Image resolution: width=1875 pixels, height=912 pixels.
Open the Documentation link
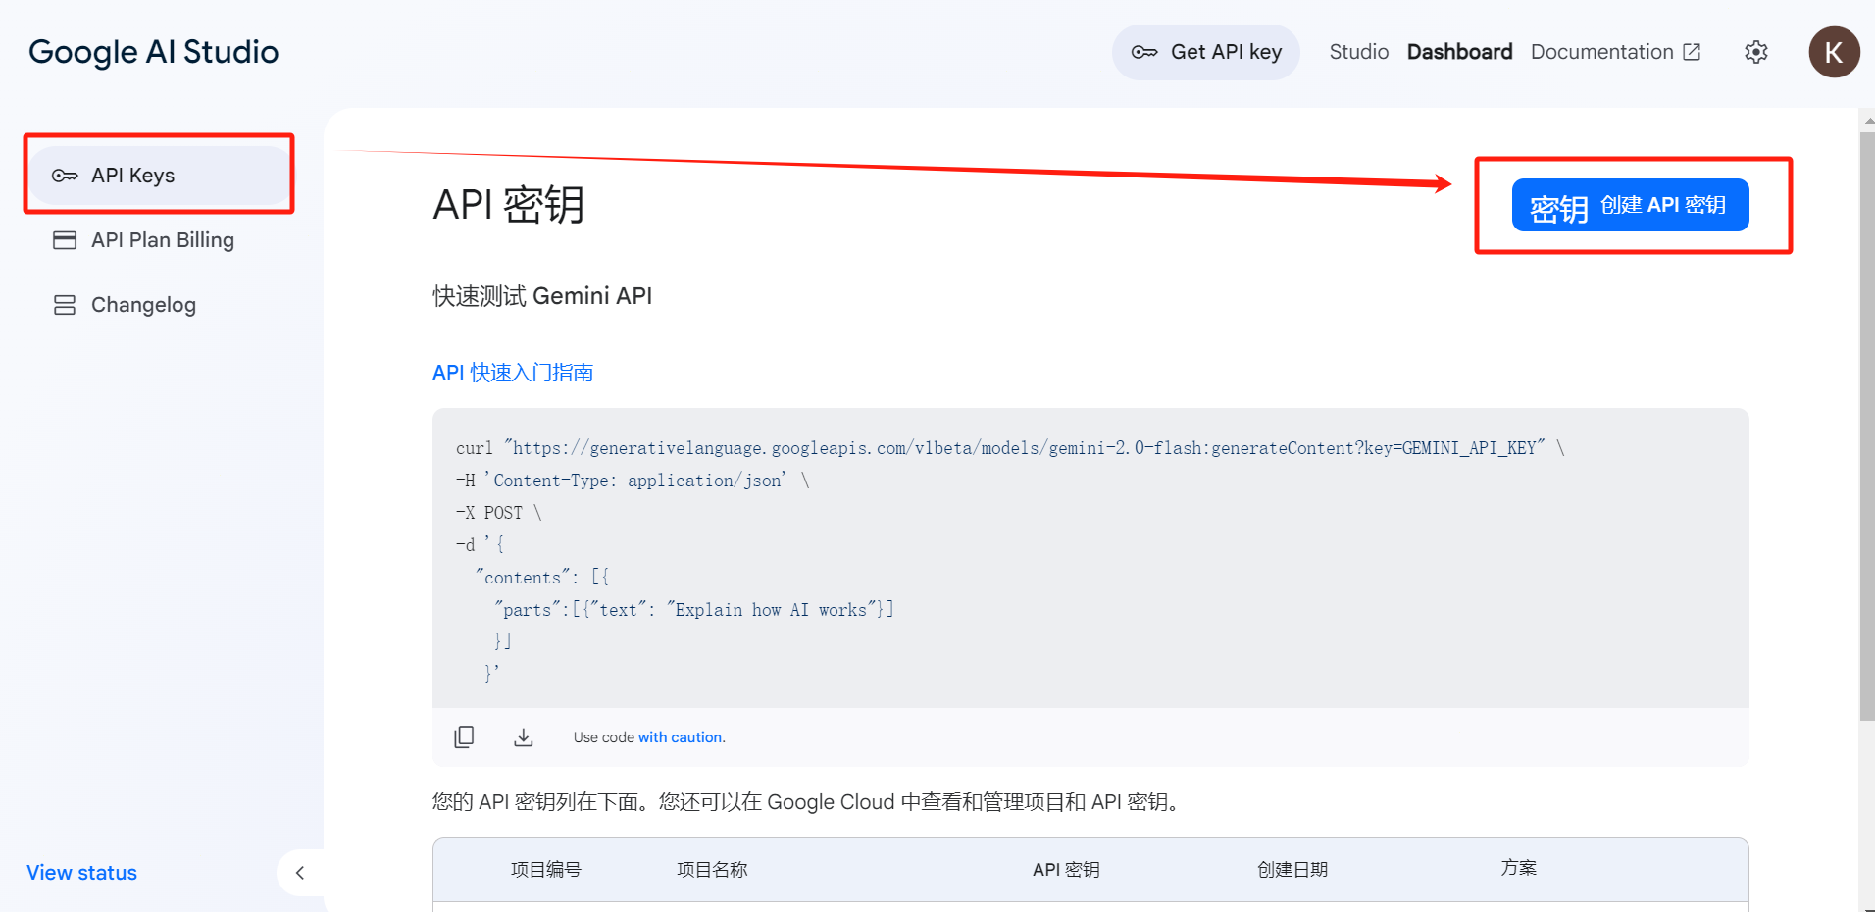tap(1601, 52)
